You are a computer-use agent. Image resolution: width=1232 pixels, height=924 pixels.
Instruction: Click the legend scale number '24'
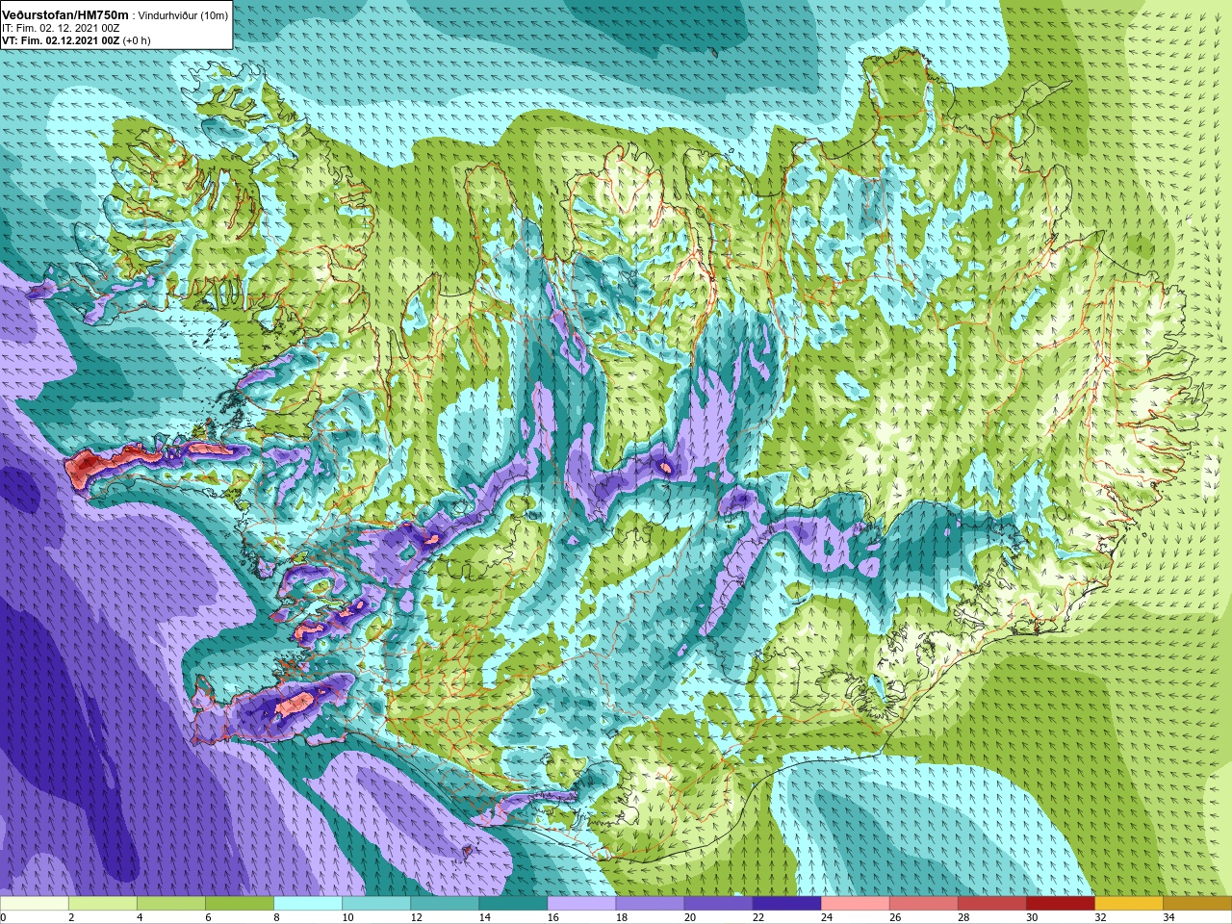[x=826, y=917]
